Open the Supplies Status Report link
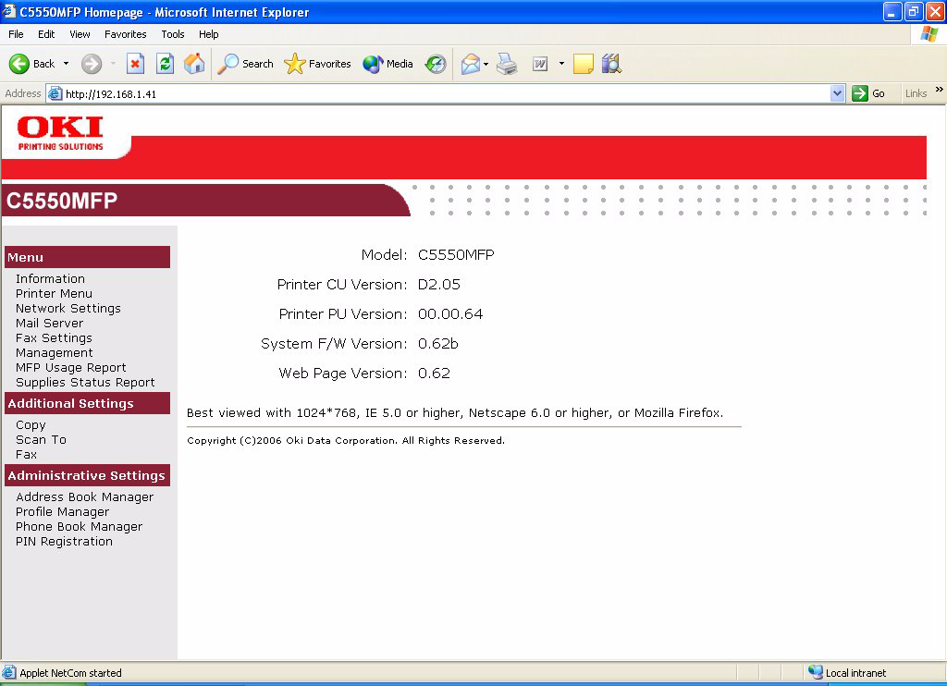This screenshot has height=686, width=947. pos(85,382)
